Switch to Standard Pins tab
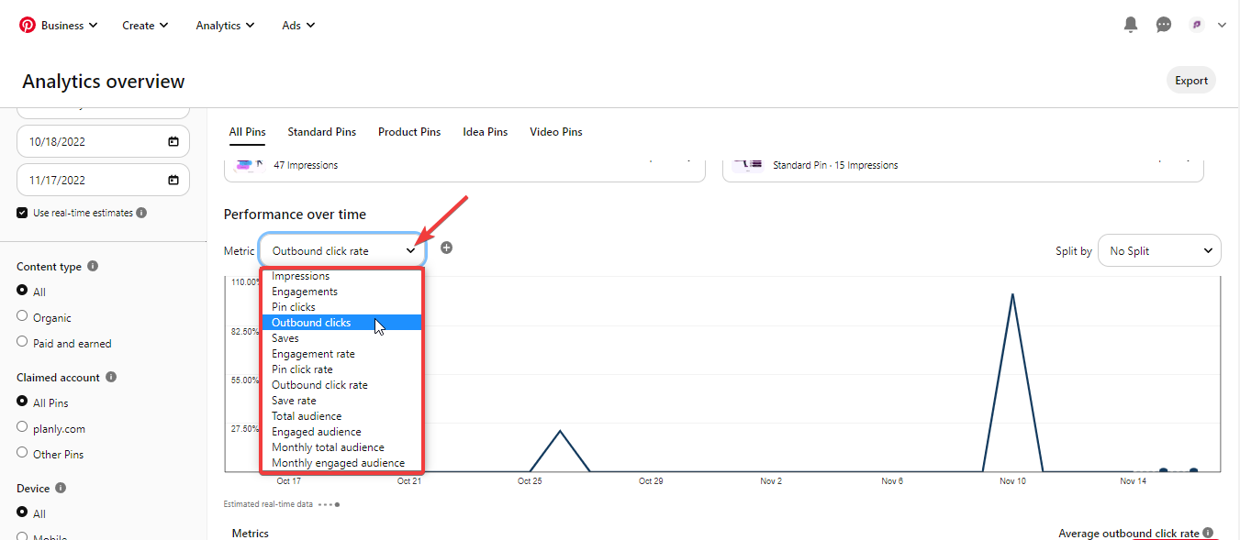Viewport: 1240px width, 540px height. tap(321, 132)
